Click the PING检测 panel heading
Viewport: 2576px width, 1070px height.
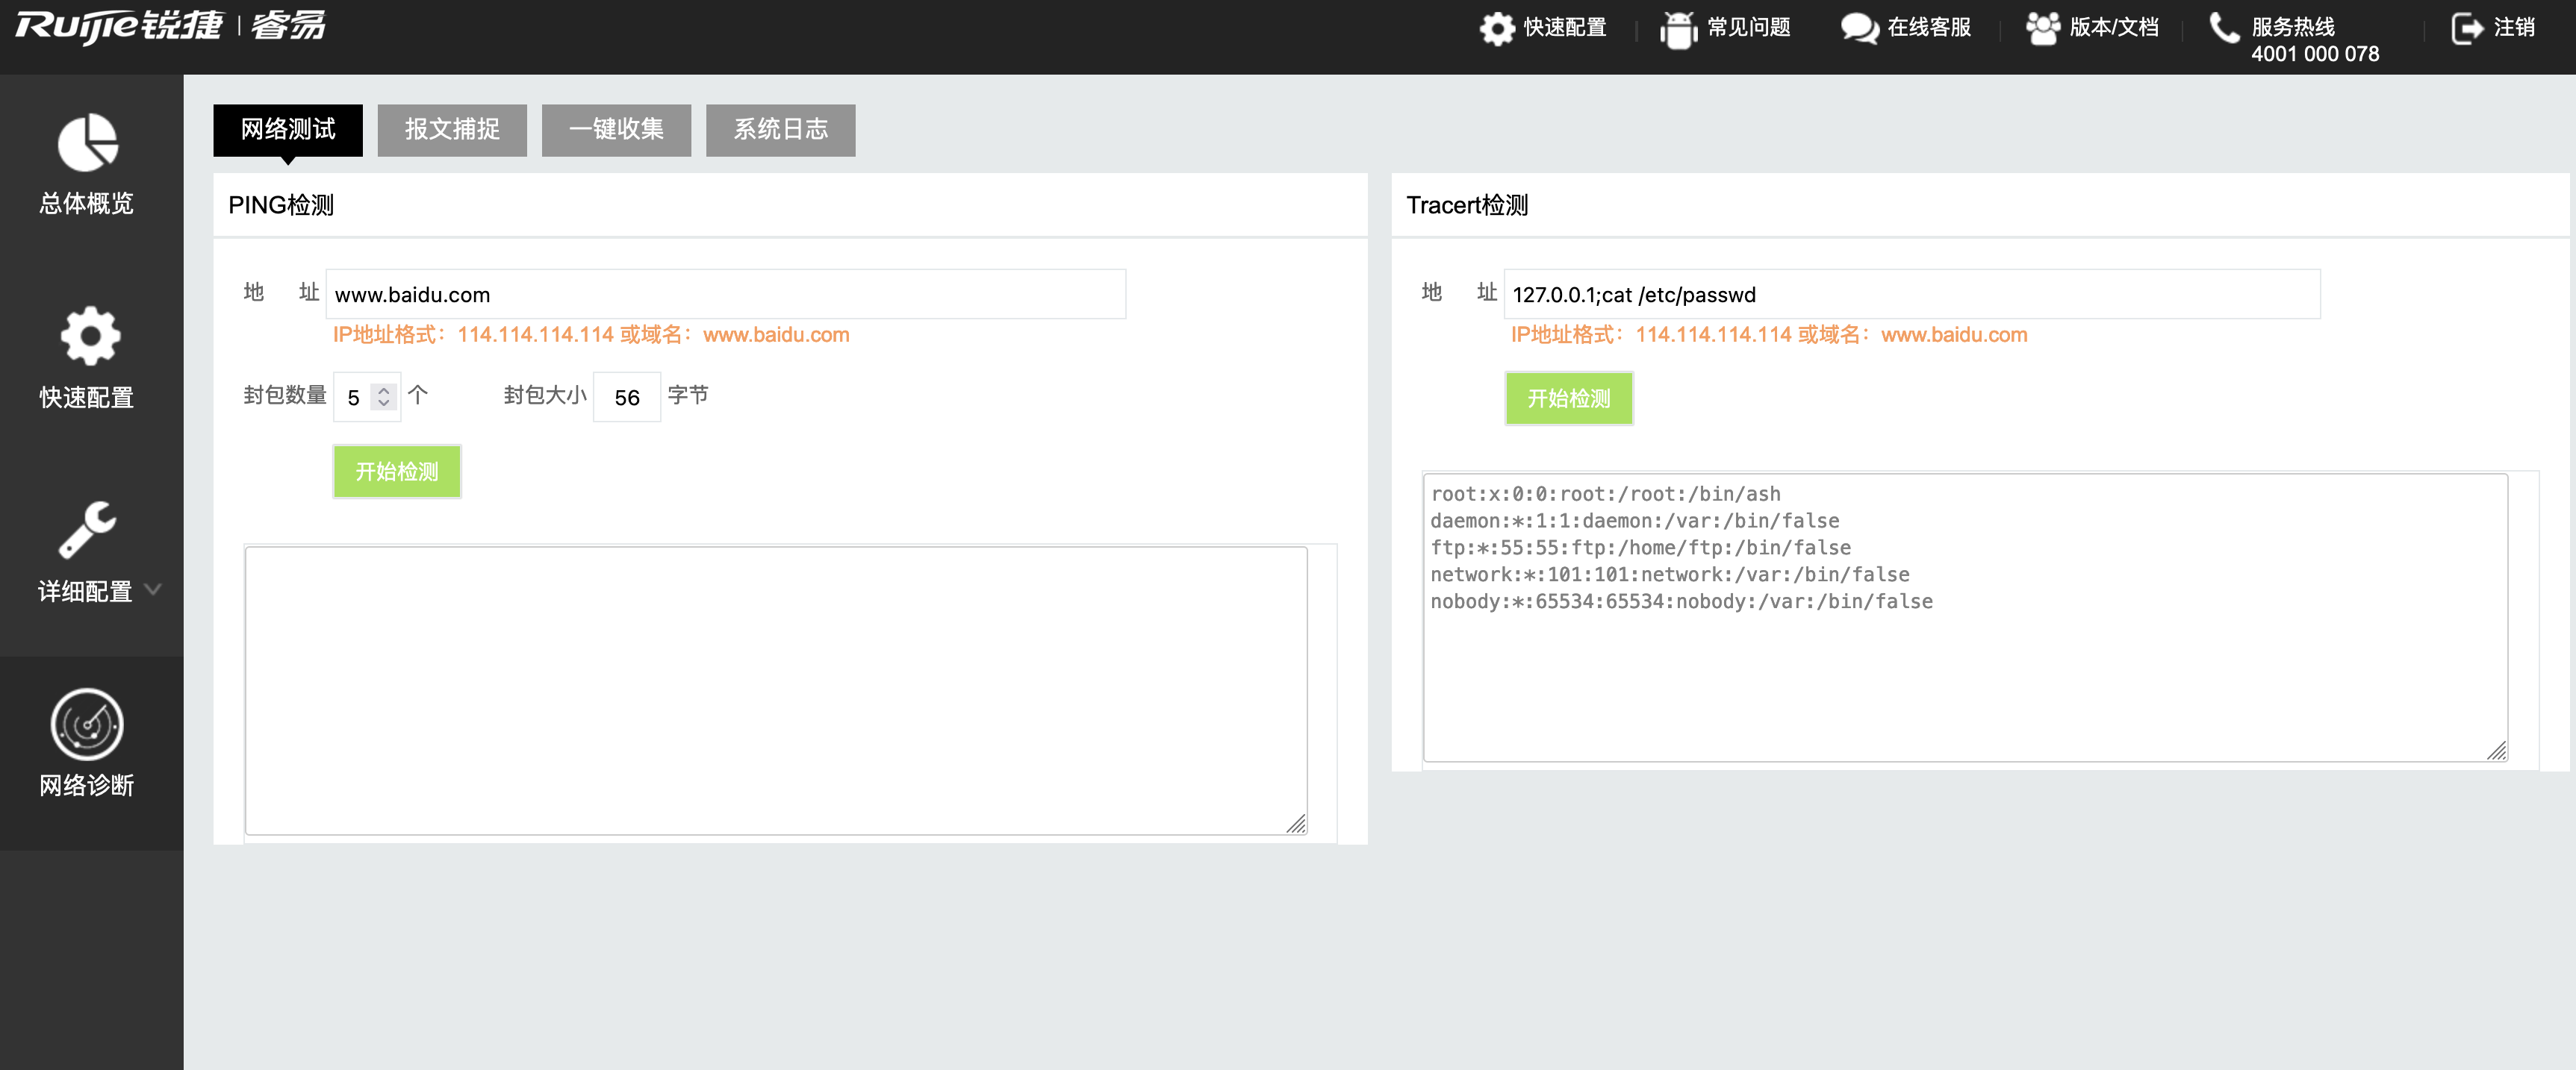[x=281, y=206]
